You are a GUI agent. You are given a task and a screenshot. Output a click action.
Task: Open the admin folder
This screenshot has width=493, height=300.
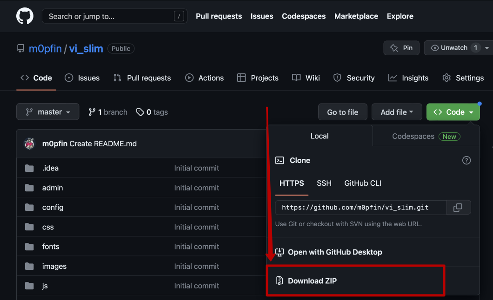[x=53, y=188]
